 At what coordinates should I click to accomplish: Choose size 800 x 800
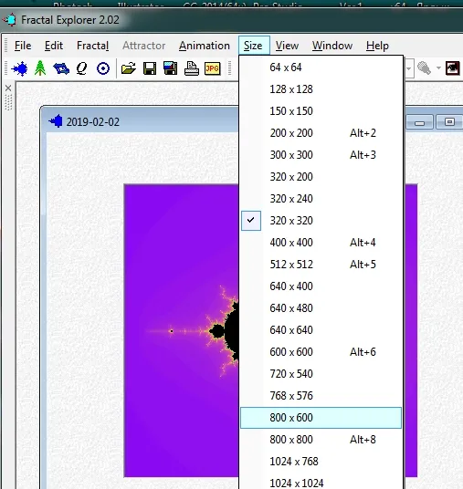[x=321, y=440]
